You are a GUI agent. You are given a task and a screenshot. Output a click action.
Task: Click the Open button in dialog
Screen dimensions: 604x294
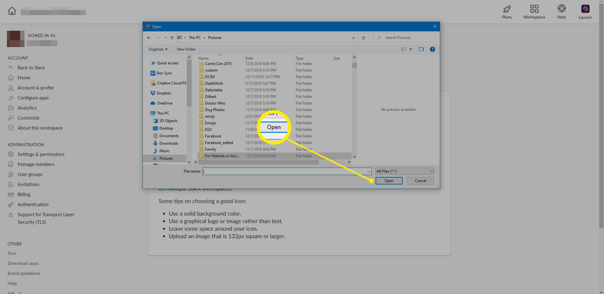point(389,181)
